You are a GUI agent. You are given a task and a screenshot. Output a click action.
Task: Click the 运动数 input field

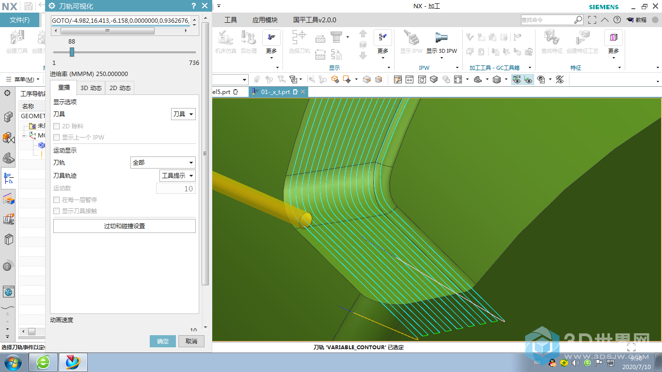tap(176, 188)
